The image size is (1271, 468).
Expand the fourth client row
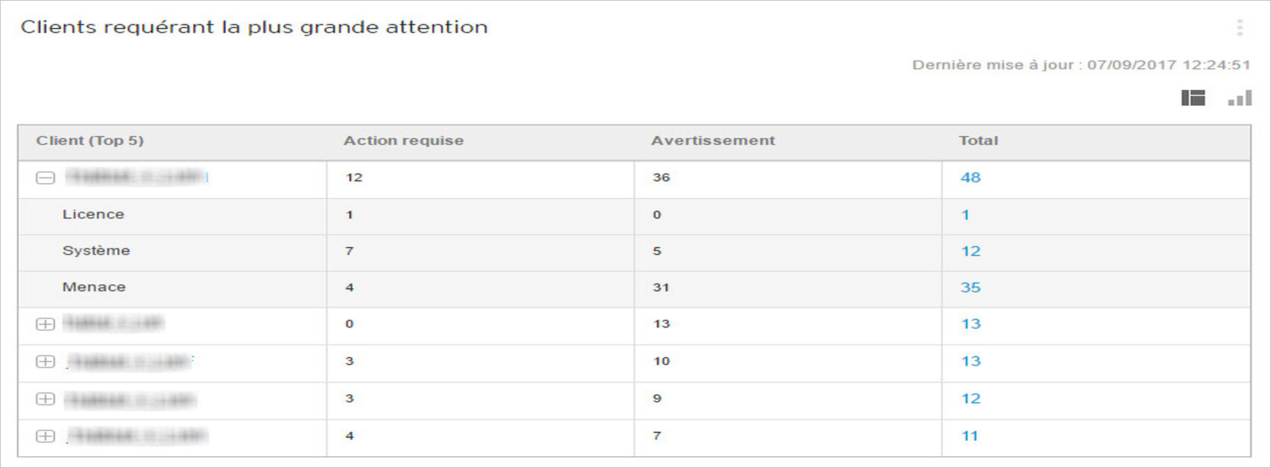coord(45,399)
